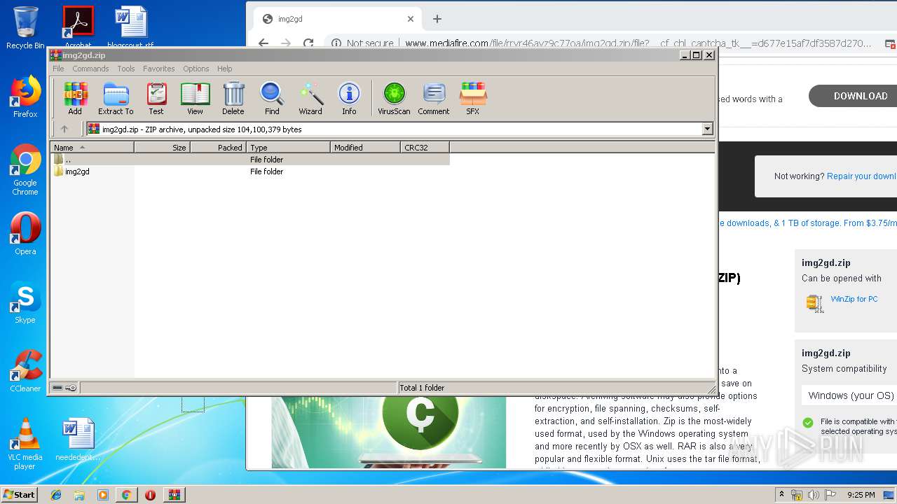Screen dimensions: 897x504
Task: Select the img2gd folder row
Action: tap(250, 171)
